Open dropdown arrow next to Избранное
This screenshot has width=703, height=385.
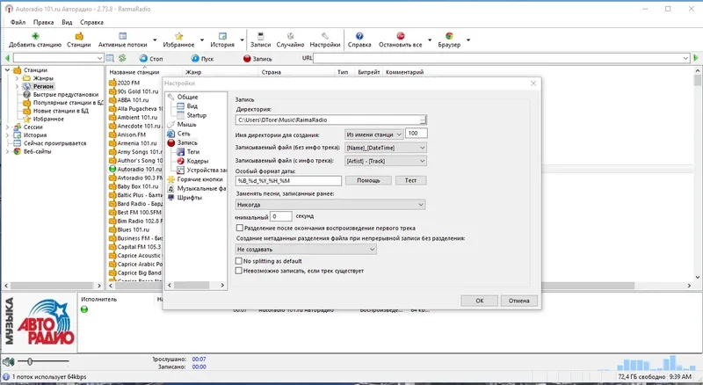pyautogui.click(x=202, y=40)
